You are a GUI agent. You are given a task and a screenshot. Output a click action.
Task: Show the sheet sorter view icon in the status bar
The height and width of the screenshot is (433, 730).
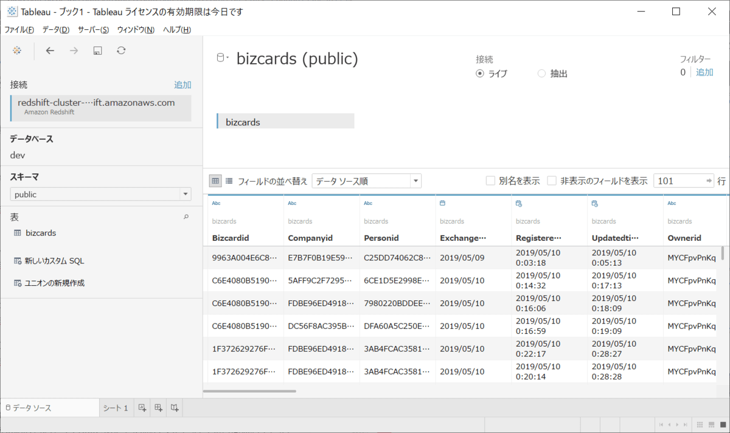click(x=700, y=424)
